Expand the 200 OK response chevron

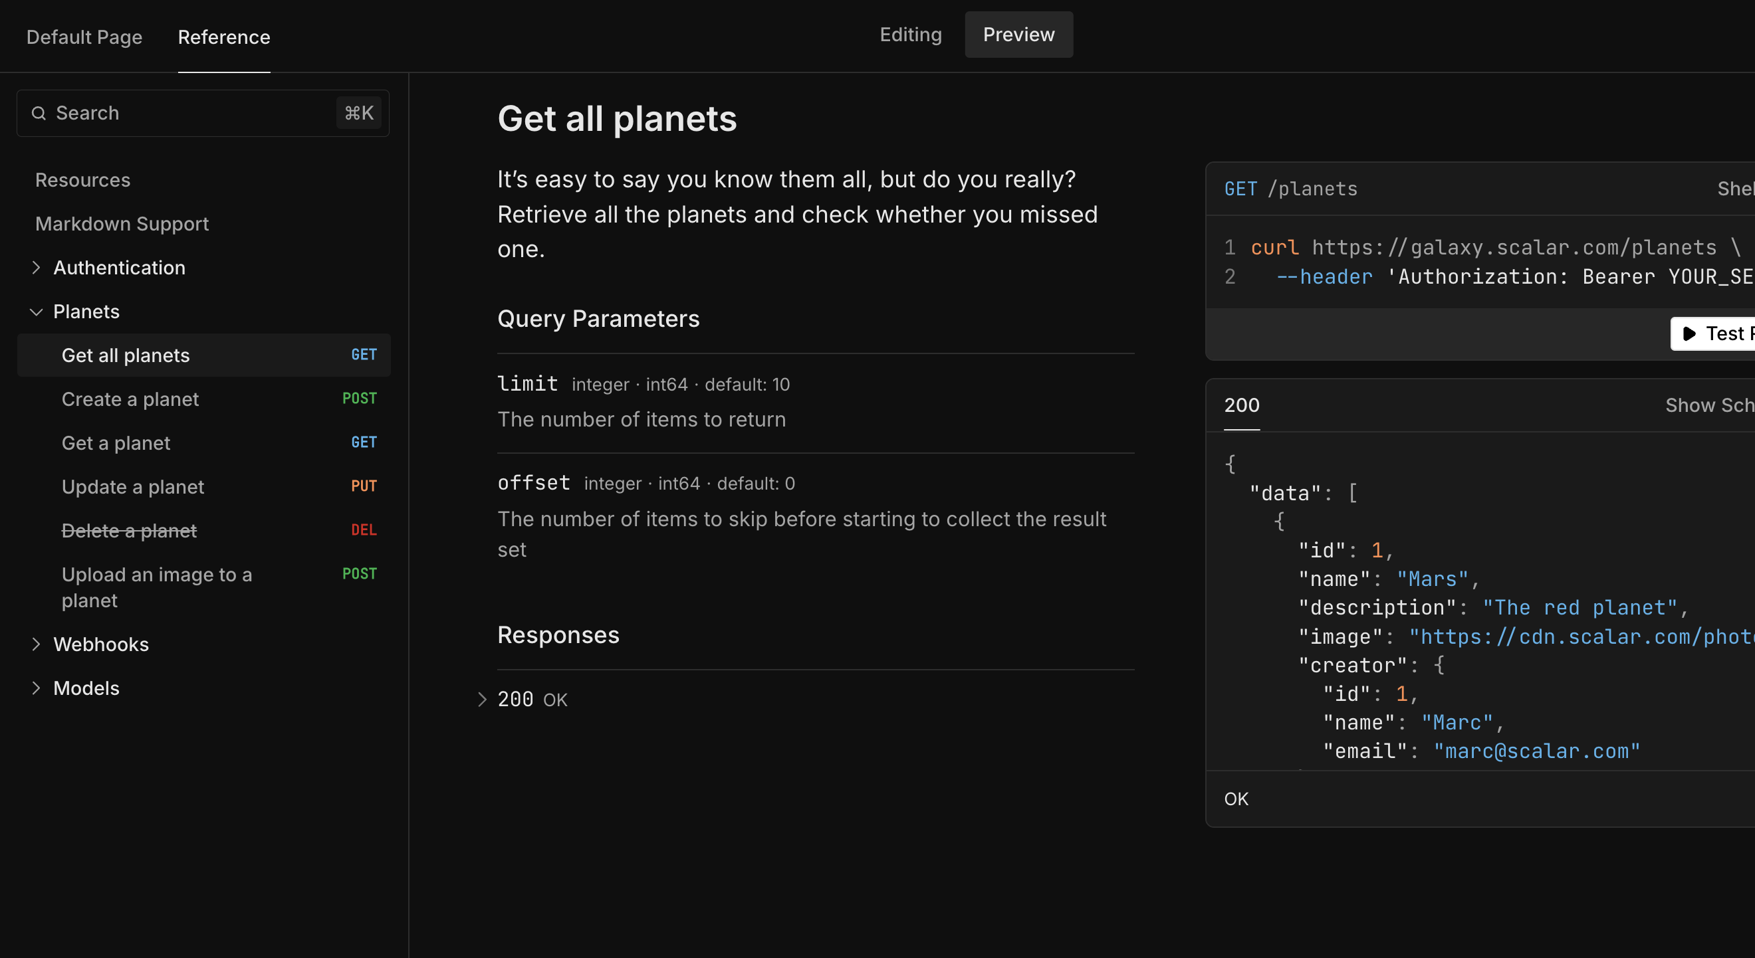click(482, 700)
